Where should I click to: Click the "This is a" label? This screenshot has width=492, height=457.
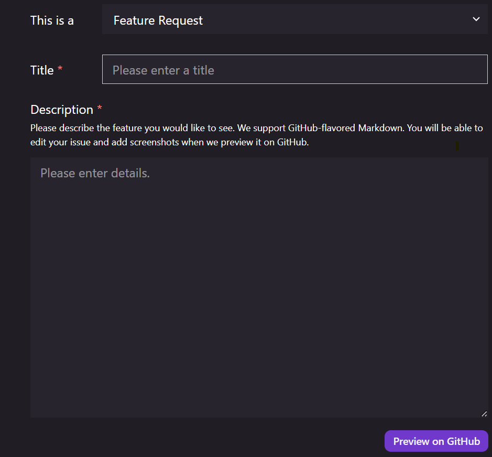(x=52, y=21)
